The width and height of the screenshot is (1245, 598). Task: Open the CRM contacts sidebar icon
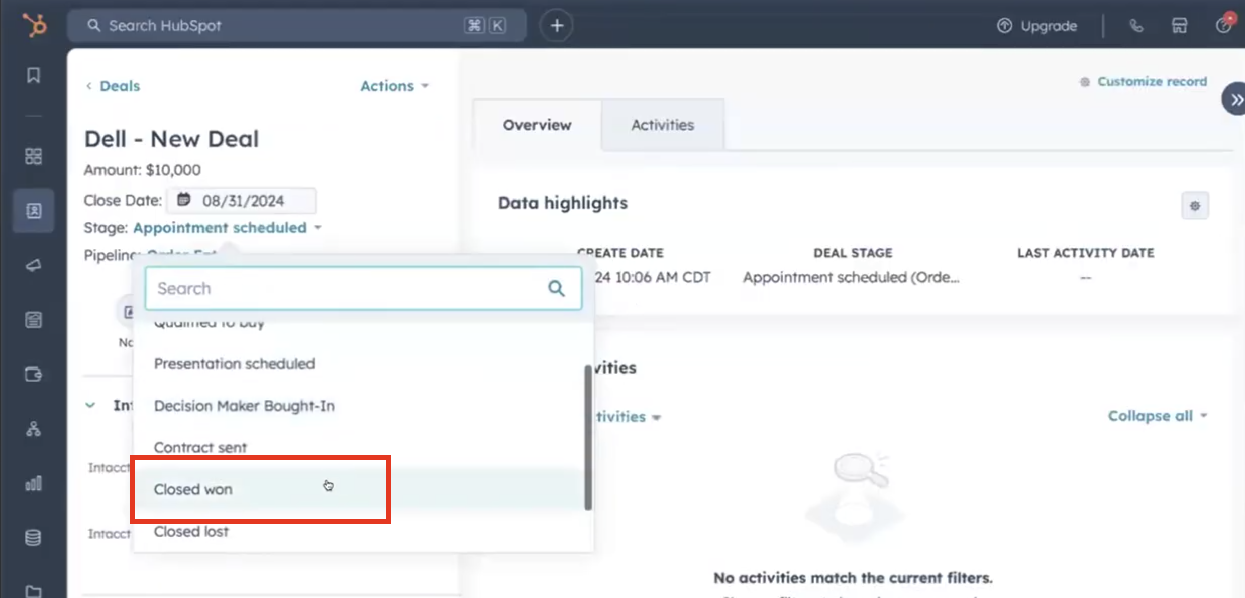(x=34, y=211)
